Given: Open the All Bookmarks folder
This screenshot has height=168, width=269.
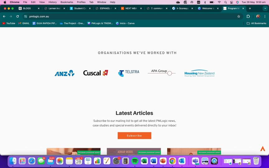Looking at the screenshot, I should click(256, 23).
